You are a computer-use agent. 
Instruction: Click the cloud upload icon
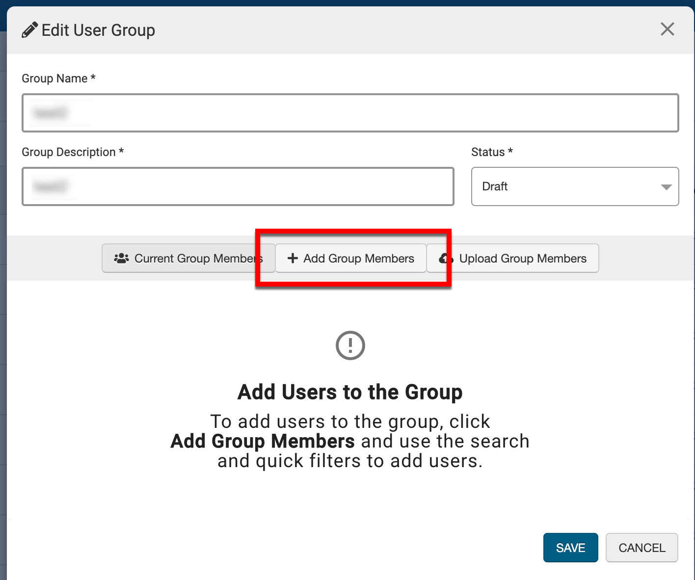(x=445, y=259)
